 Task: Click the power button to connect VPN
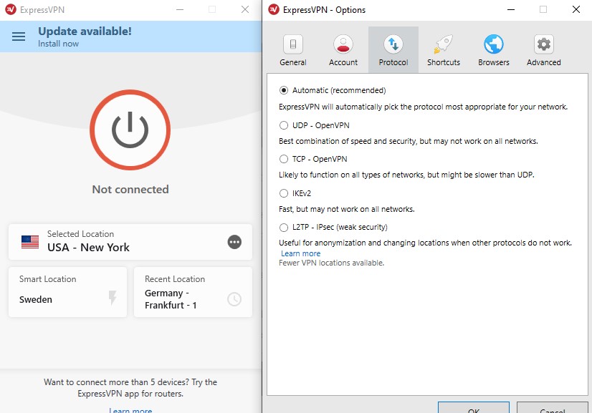pyautogui.click(x=130, y=130)
